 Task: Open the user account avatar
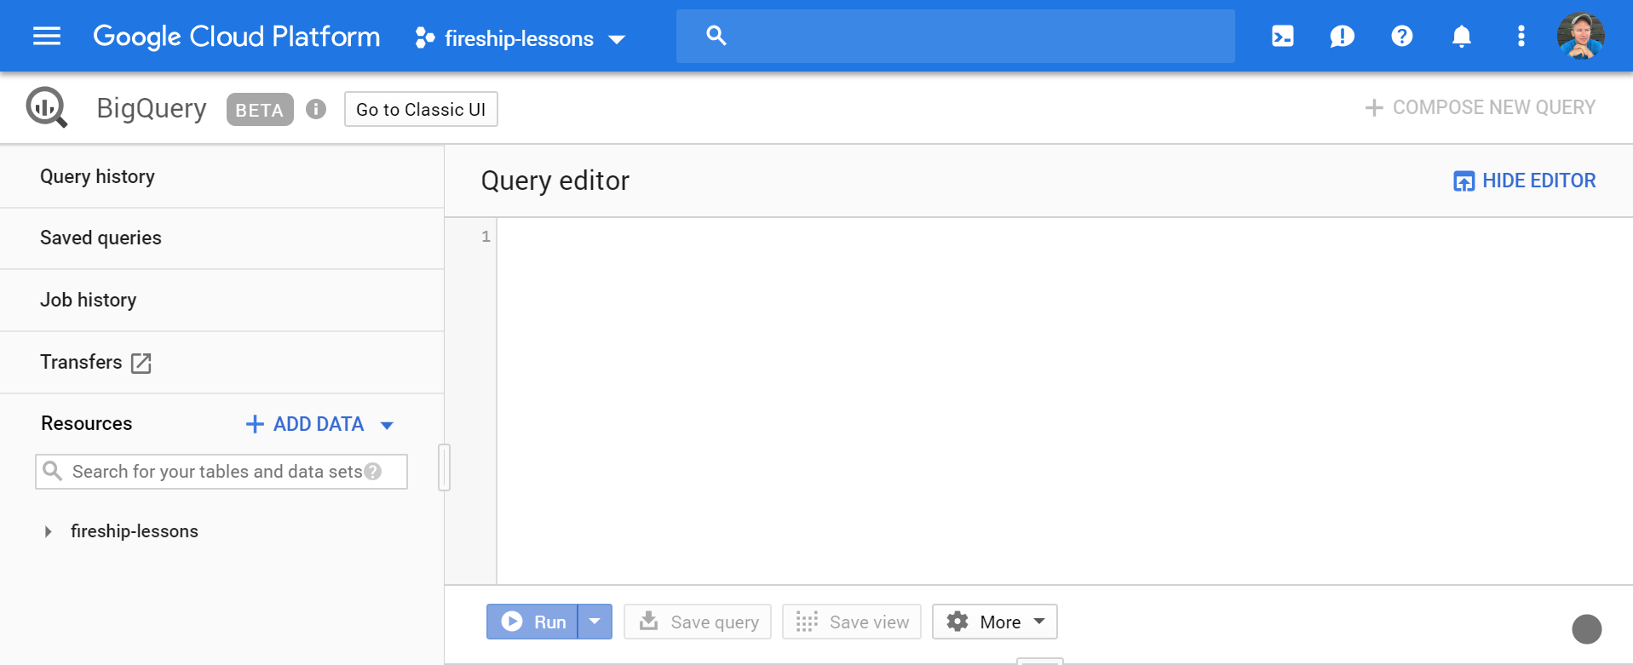coord(1580,36)
